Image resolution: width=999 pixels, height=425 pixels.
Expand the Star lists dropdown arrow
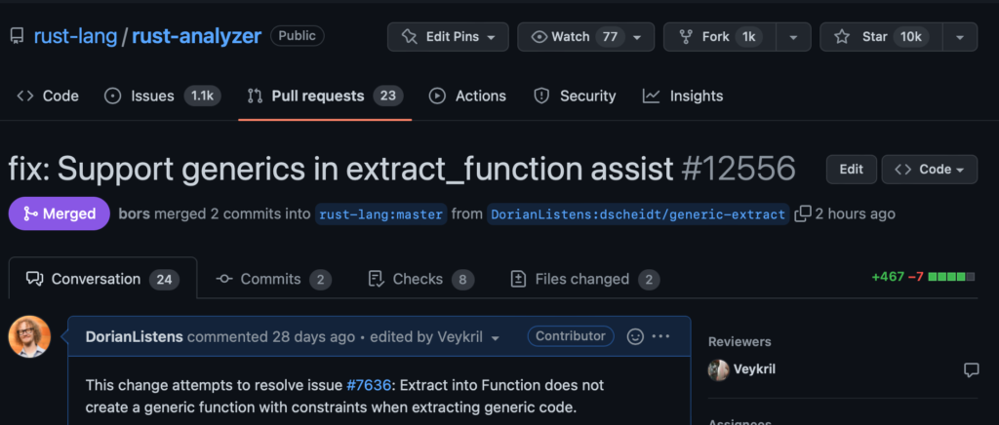click(x=960, y=37)
